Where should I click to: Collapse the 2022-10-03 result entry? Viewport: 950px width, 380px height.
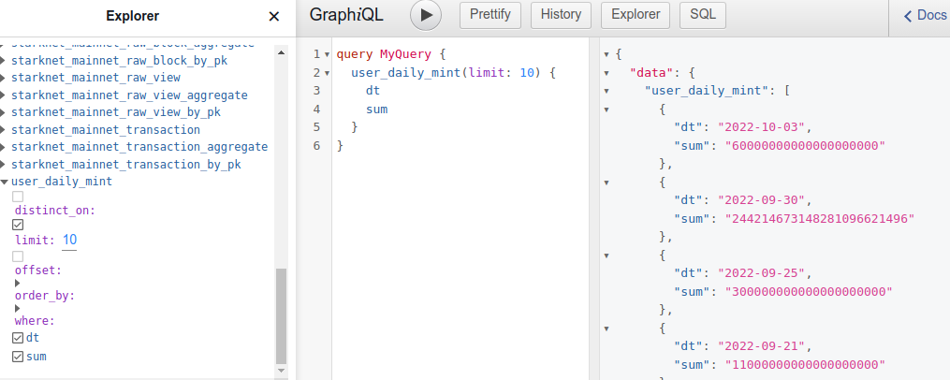(x=607, y=110)
